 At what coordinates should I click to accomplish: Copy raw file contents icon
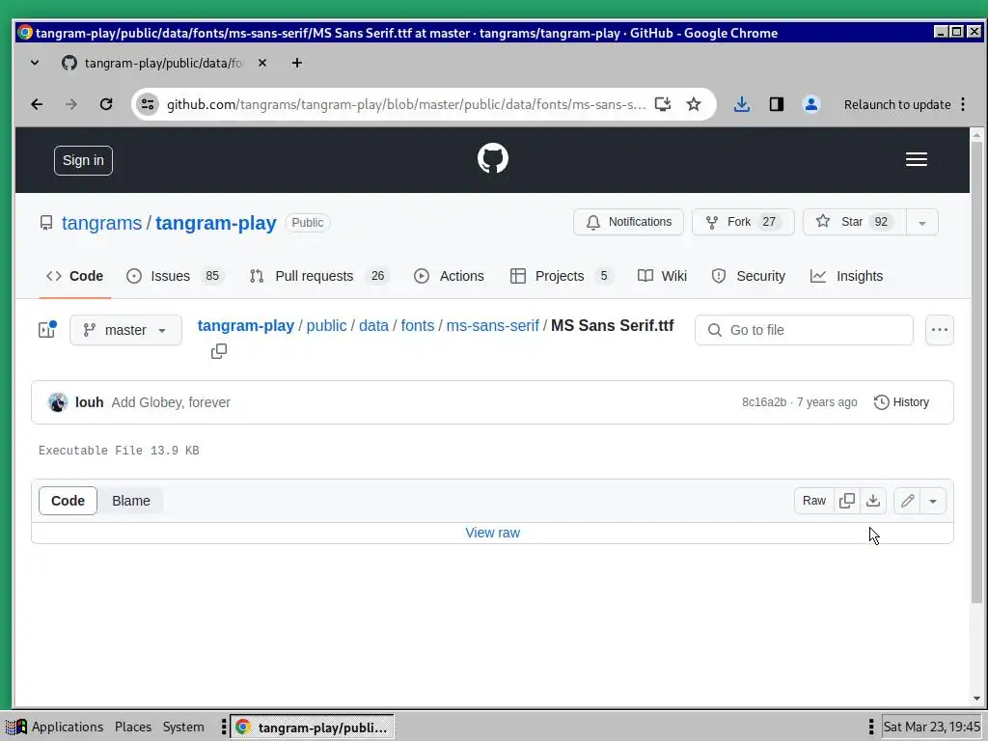point(847,501)
